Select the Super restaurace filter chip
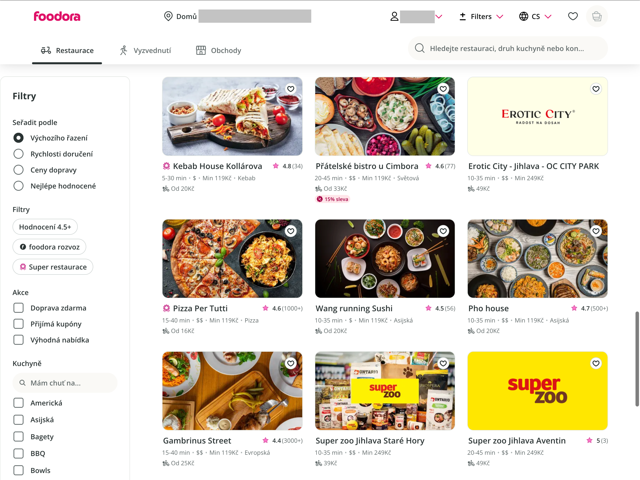Image resolution: width=640 pixels, height=480 pixels. click(53, 267)
